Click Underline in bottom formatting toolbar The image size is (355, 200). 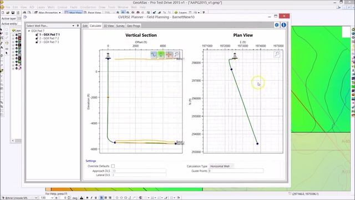tap(95, 198)
